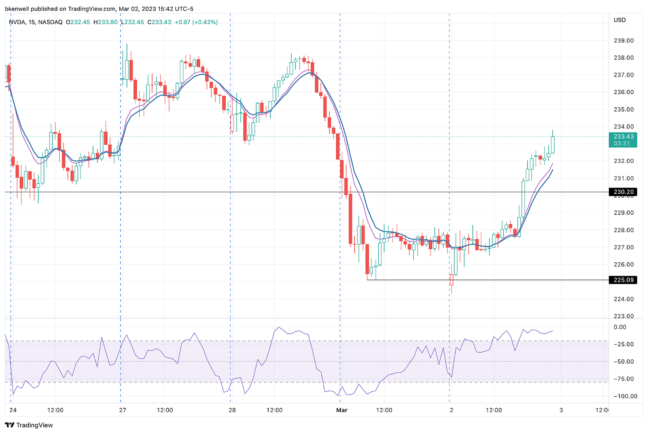Click the high value H233.80
This screenshot has height=434, width=648.
[x=105, y=22]
